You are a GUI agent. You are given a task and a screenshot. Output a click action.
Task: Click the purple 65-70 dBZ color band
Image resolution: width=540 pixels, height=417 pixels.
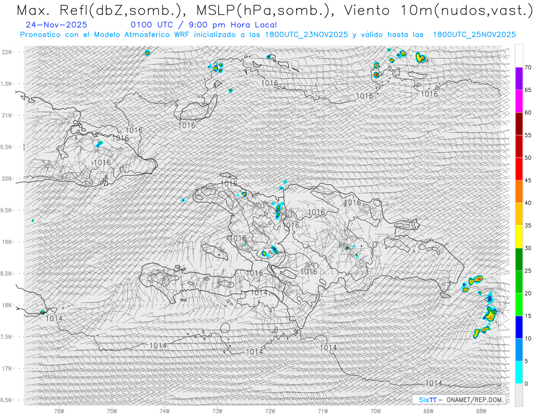(519, 79)
